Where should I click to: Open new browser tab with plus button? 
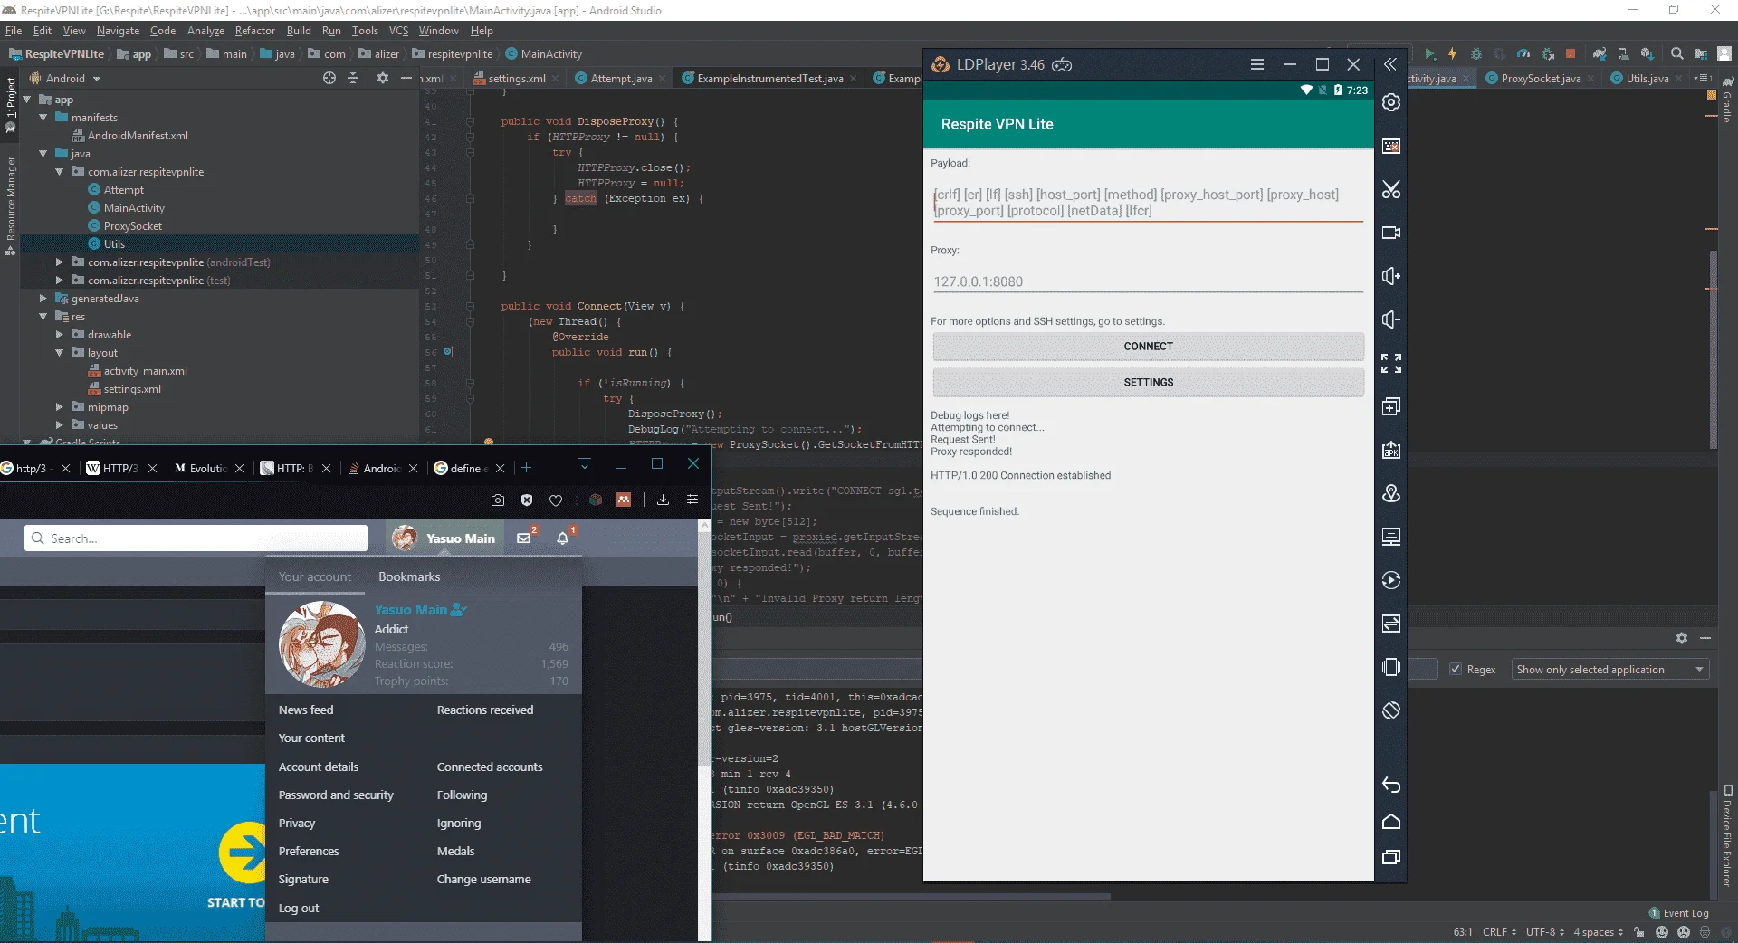(526, 468)
